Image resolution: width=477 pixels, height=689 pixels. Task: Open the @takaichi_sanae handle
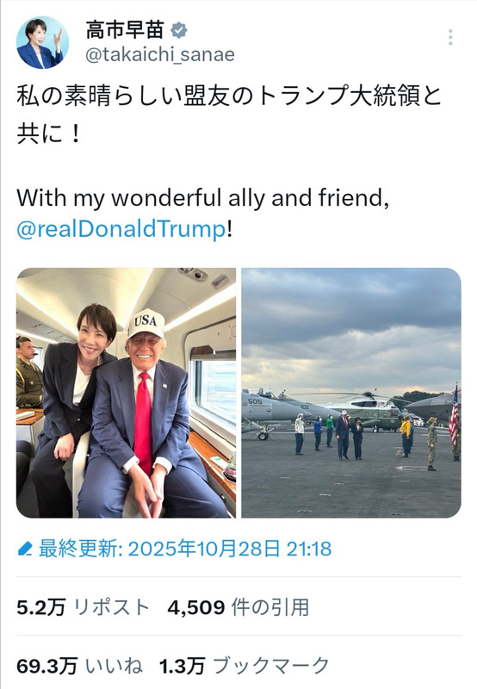coord(160,55)
